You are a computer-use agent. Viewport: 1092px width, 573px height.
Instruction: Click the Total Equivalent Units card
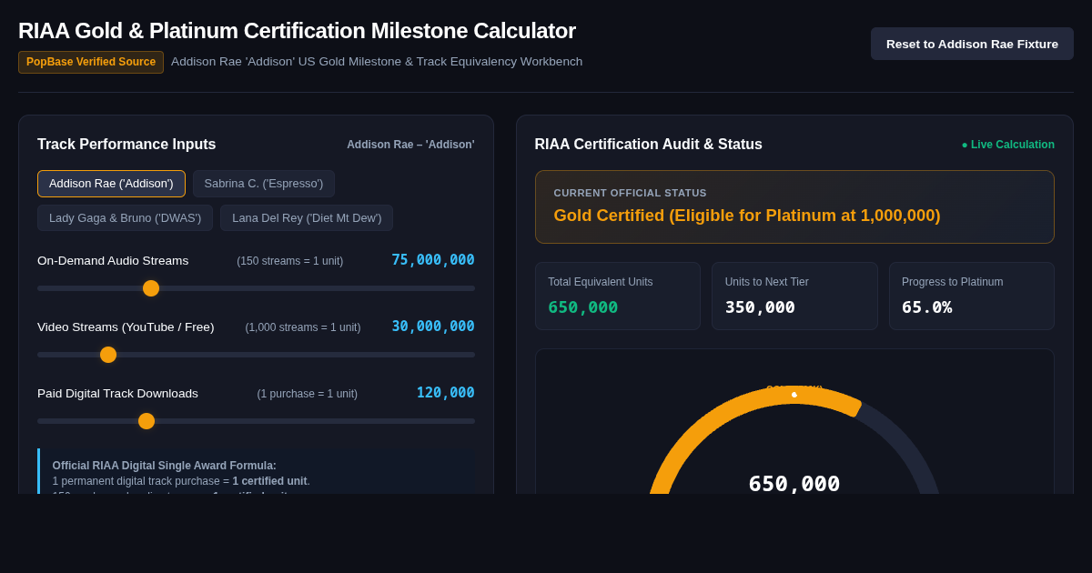click(618, 296)
